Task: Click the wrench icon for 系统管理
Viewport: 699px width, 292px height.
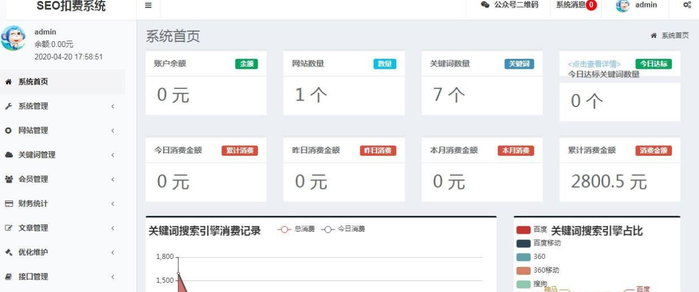Action: [x=9, y=106]
